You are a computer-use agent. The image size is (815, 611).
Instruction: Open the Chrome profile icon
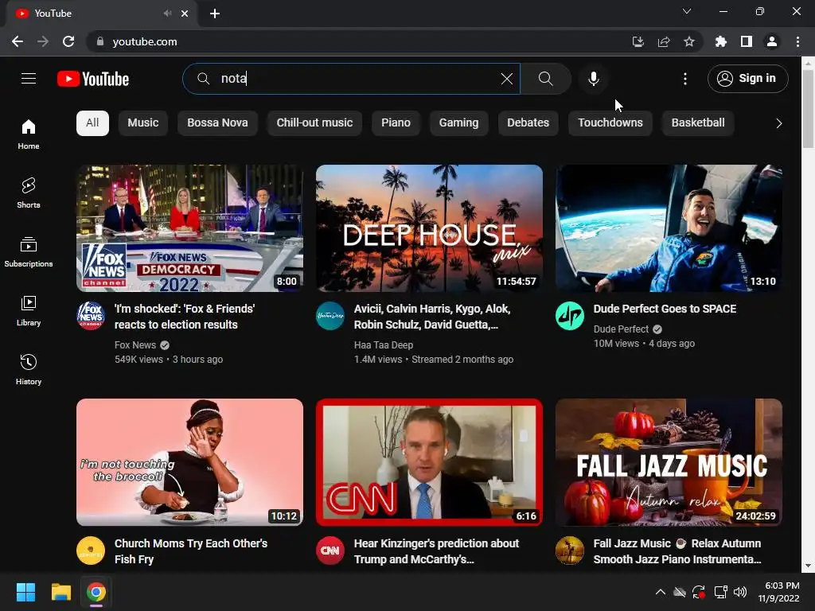[772, 41]
